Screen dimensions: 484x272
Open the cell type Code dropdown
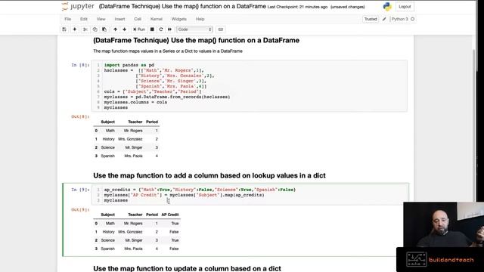(x=194, y=29)
